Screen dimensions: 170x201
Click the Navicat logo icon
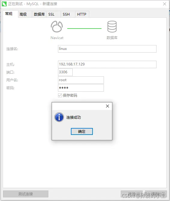click(57, 26)
